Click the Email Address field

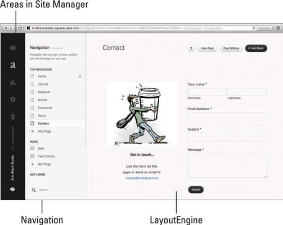pyautogui.click(x=227, y=116)
